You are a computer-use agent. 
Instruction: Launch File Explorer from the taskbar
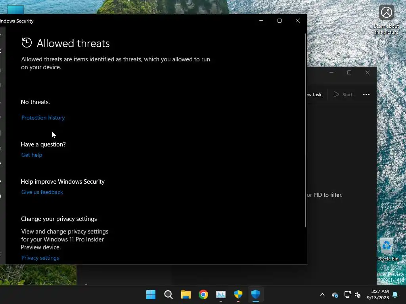186,294
